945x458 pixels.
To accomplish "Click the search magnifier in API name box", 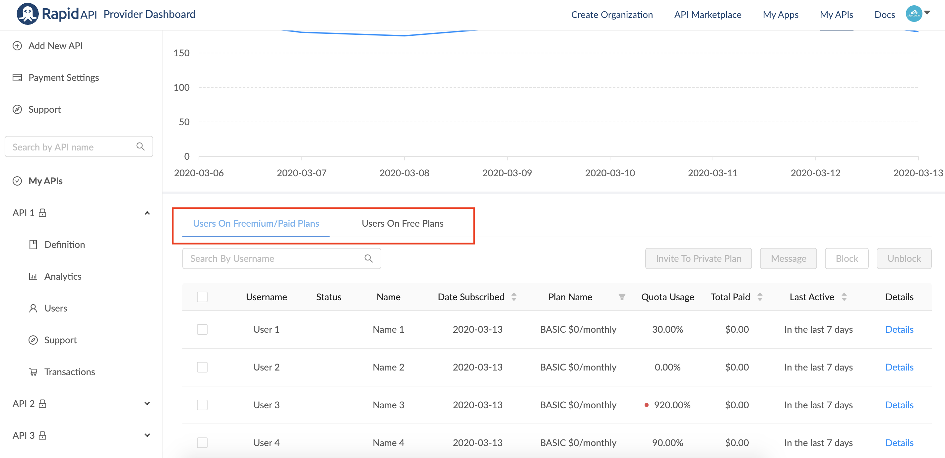I will click(x=141, y=147).
